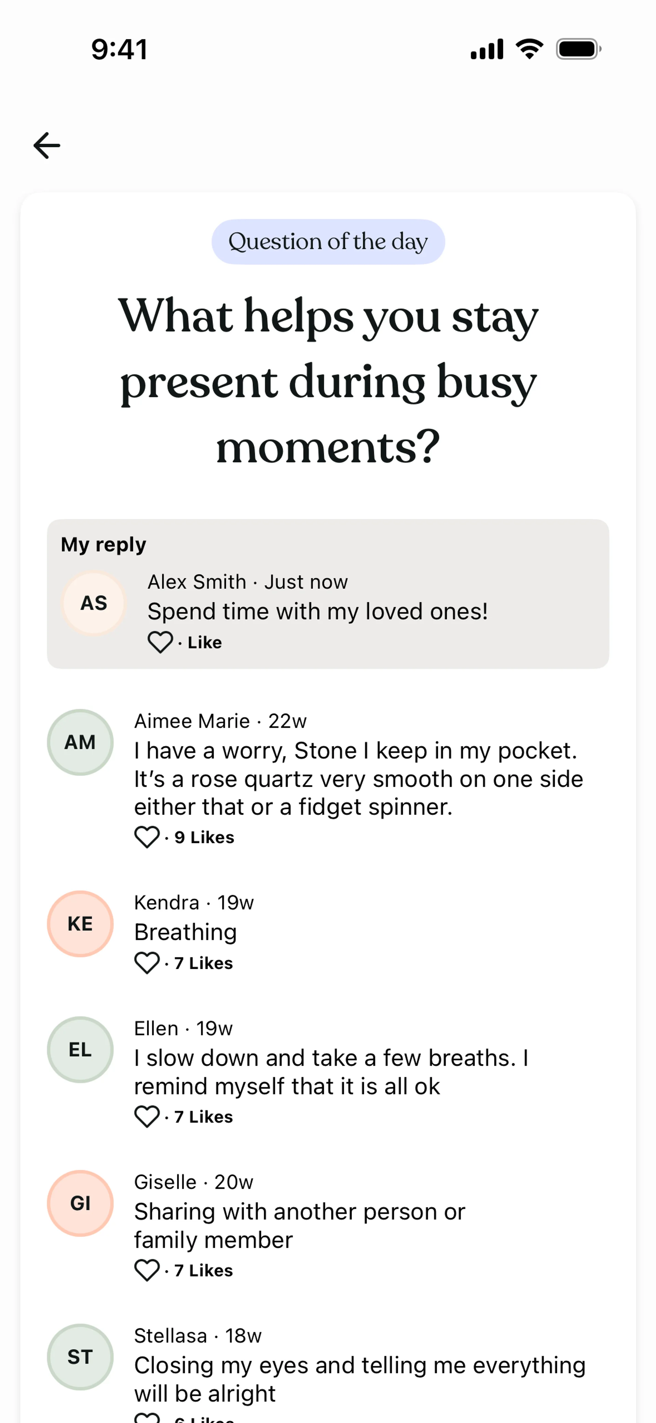Open Aimee Marie's AM avatar
This screenshot has height=1423, width=656.
[80, 742]
